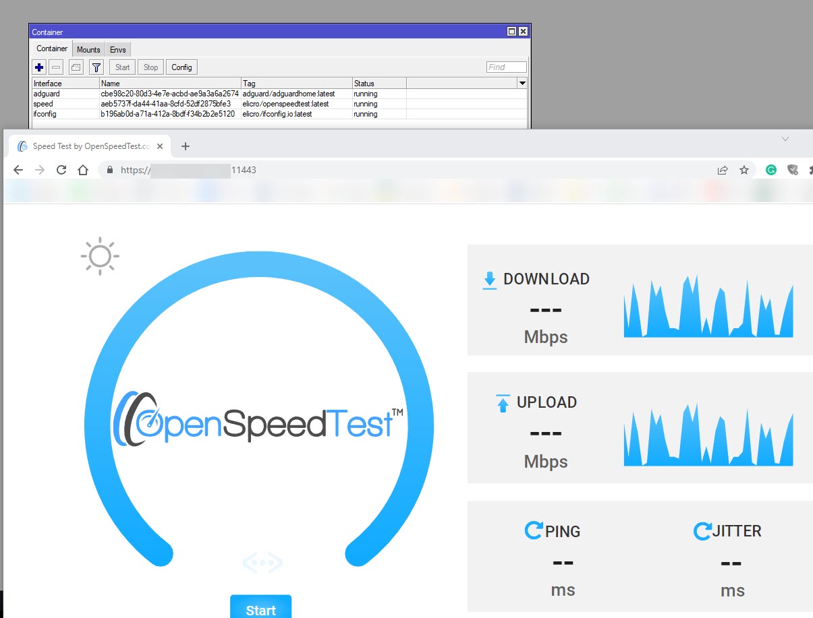Open the Config button in Container window
This screenshot has width=813, height=618.
[181, 67]
